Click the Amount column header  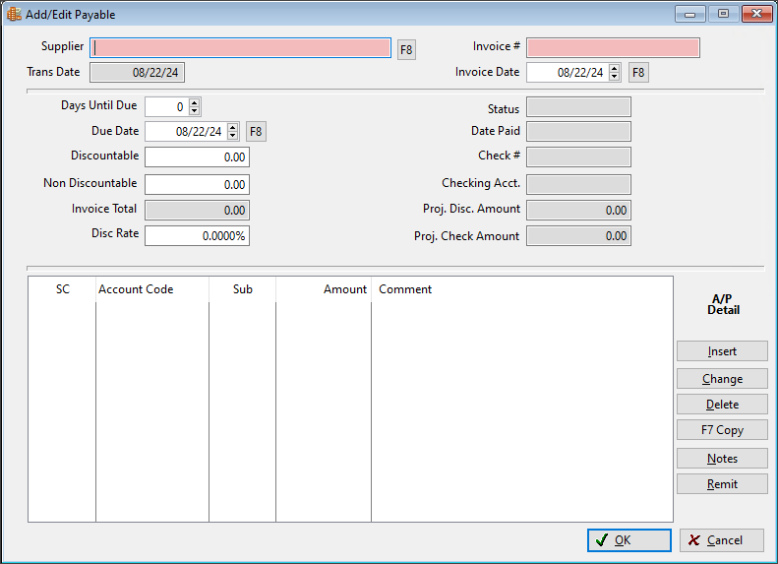coord(324,289)
